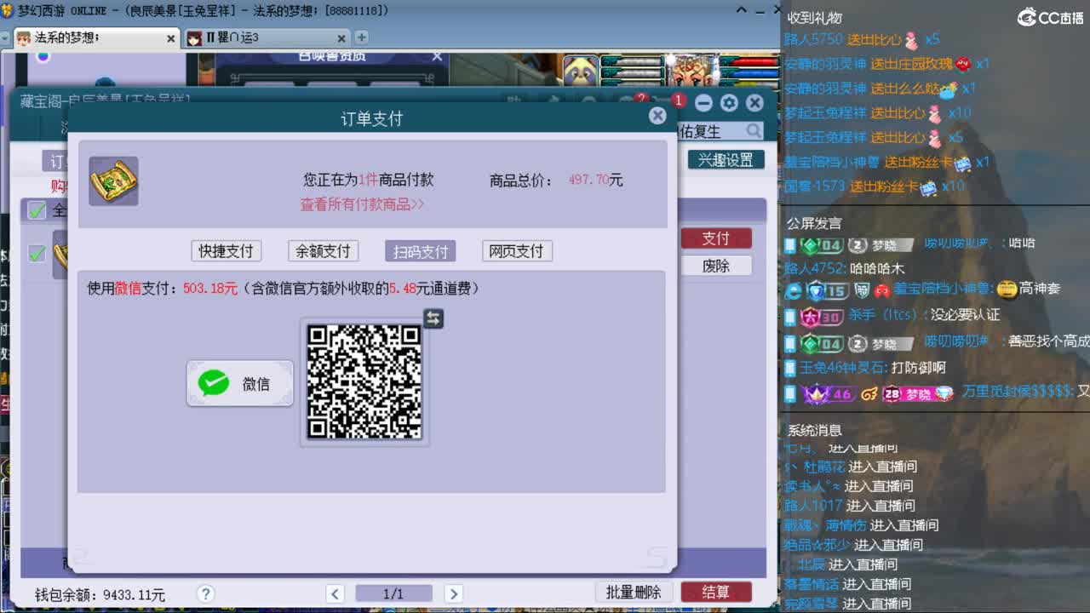Click the 兴趣设置 button

(x=726, y=160)
